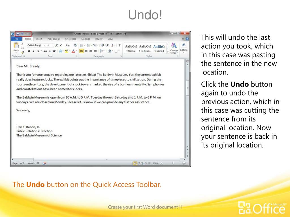290x217 pixels.
Task: Apply the Normal style
Action: click(x=131, y=48)
